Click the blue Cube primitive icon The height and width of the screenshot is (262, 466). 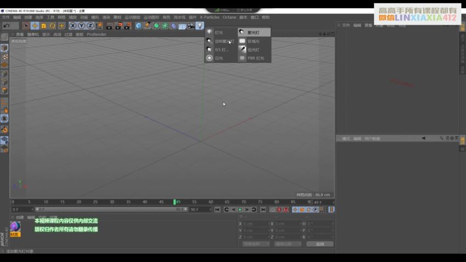[139, 26]
